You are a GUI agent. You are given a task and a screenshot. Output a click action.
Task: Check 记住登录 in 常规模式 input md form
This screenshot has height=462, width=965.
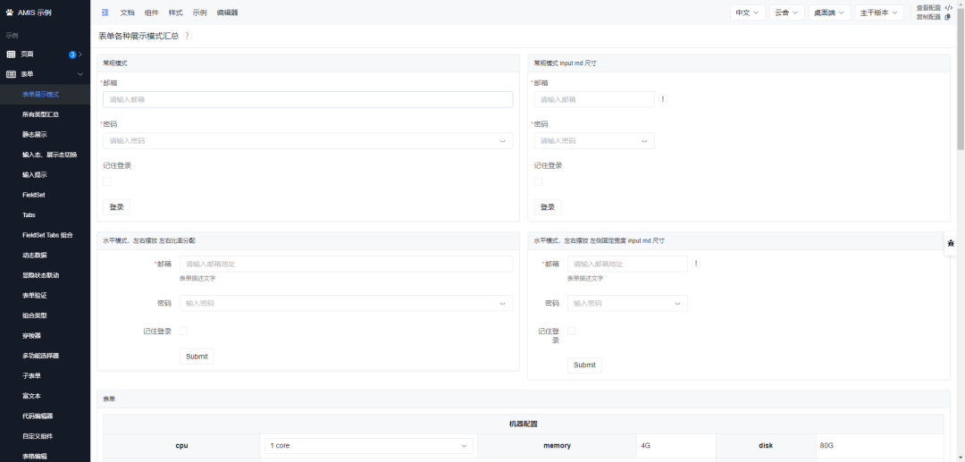click(x=538, y=181)
